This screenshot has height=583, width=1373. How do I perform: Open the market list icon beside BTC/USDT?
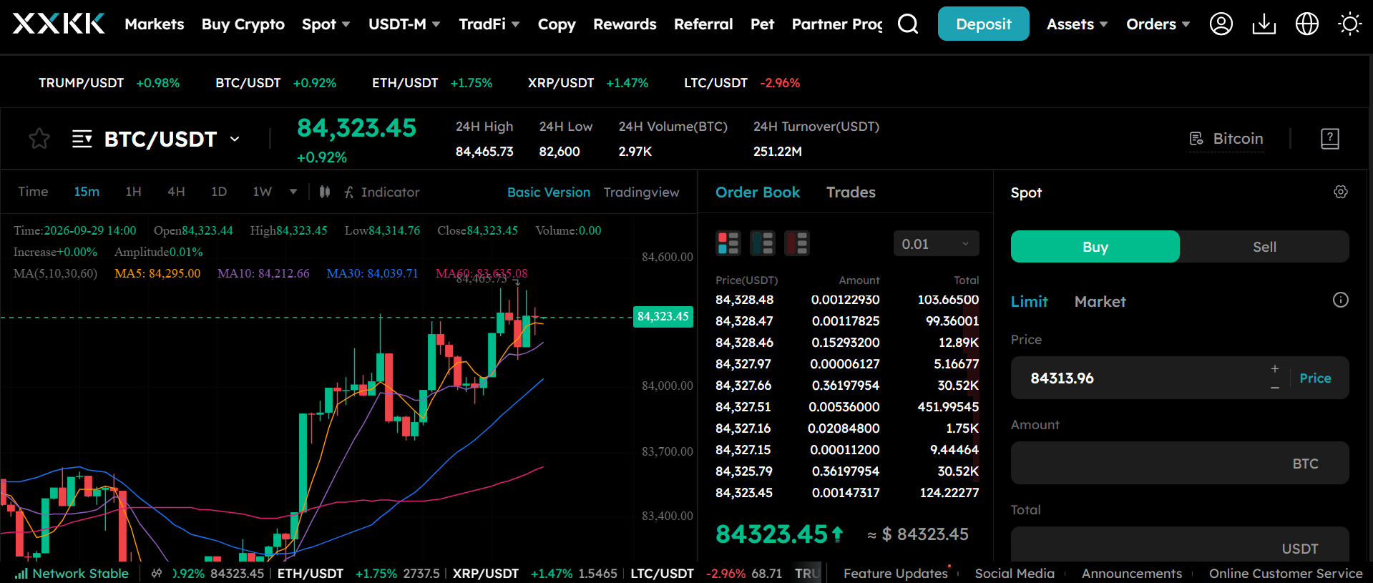tap(82, 138)
